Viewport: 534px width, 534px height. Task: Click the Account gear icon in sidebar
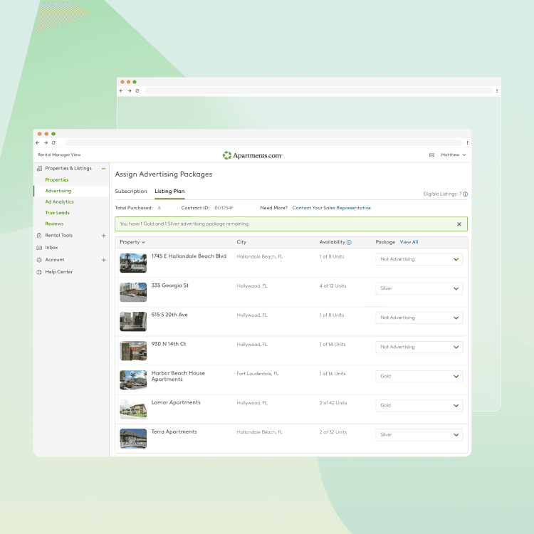coord(39,260)
